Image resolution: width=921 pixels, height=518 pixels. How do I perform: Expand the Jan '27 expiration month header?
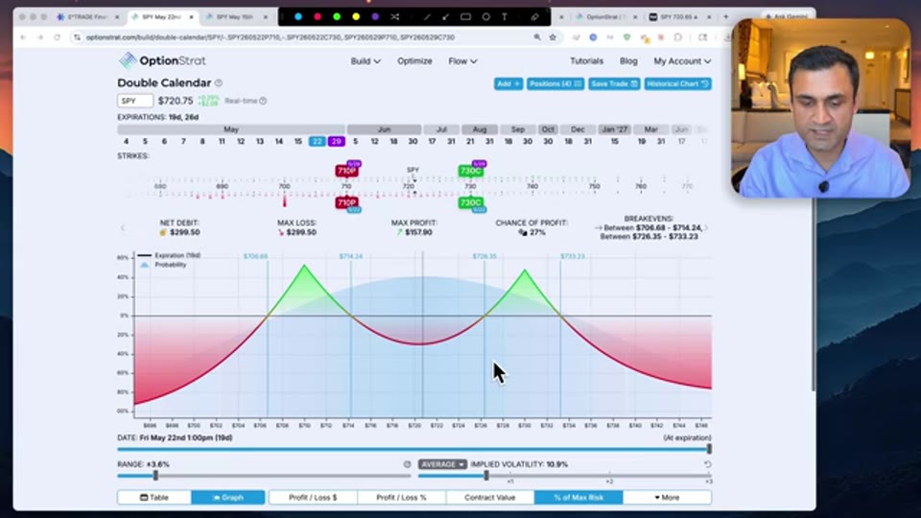tap(614, 129)
